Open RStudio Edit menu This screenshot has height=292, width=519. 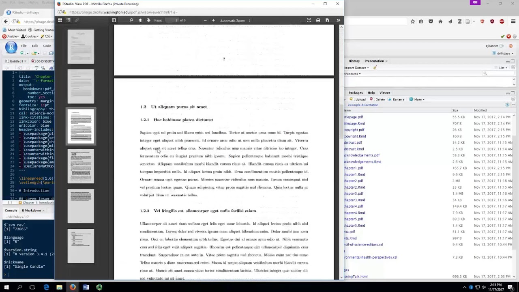pos(35,46)
